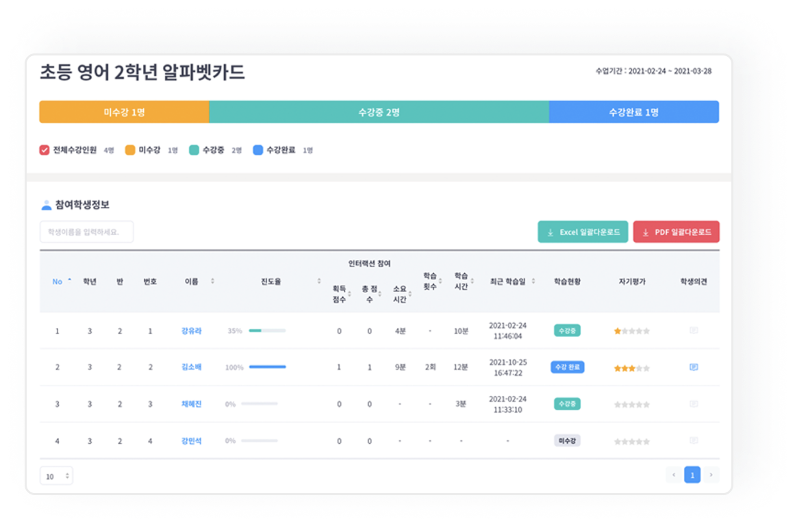
Task: Sort by 소요 시간 column
Action: [410, 294]
